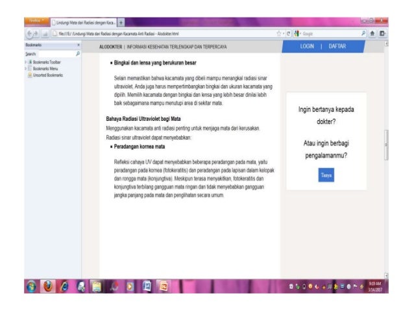Open the PowerPoint taskbar icon
This screenshot has width=414, height=311.
164,286
